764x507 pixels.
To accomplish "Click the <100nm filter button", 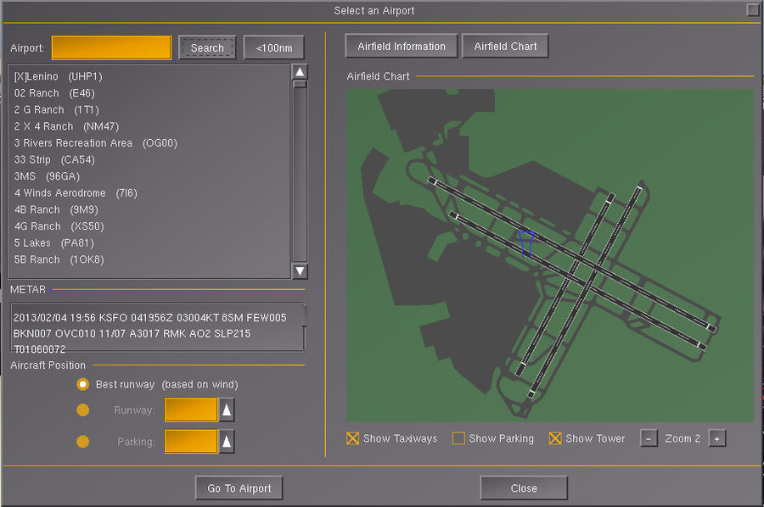I will pos(273,47).
